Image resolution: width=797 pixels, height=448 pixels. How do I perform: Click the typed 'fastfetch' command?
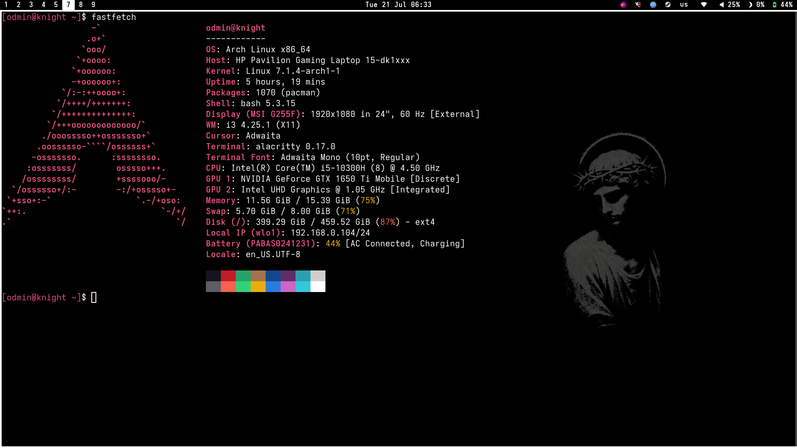tap(114, 17)
